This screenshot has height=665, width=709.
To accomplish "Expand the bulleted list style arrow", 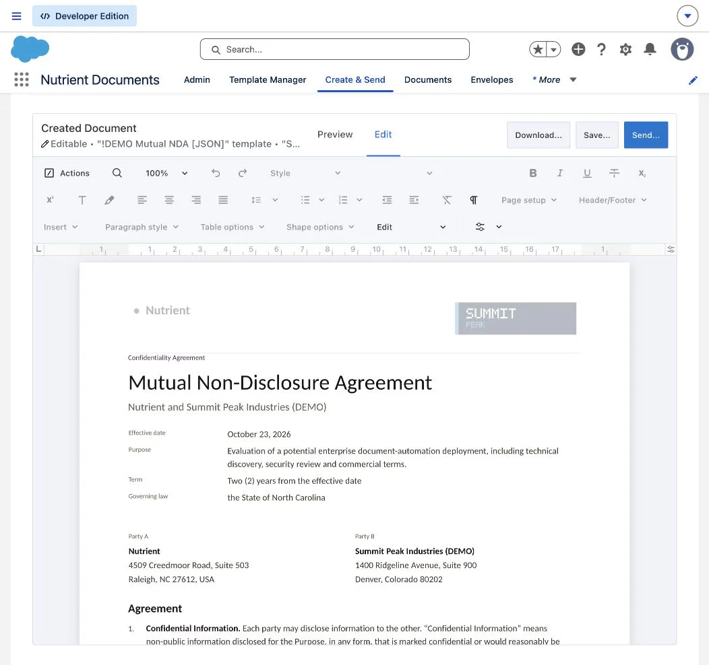I will click(x=321, y=200).
